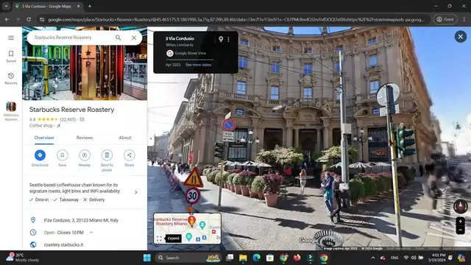Close Street View with the X button
Image resolution: width=471 pixels, height=265 pixels.
[x=460, y=37]
